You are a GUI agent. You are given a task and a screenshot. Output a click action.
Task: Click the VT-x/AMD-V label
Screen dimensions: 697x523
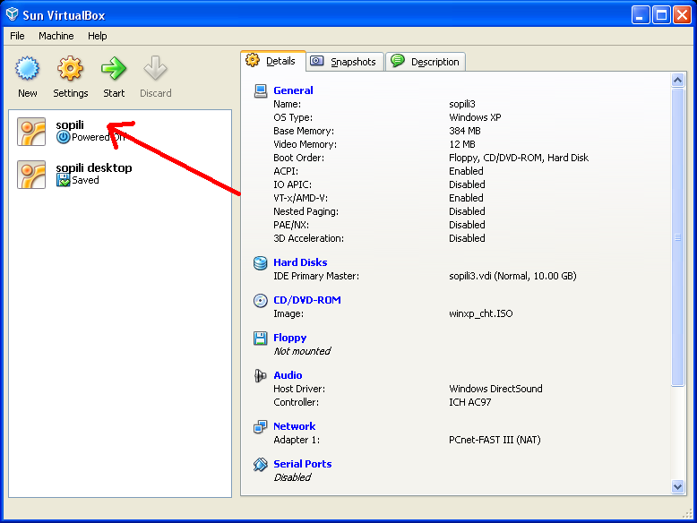[x=300, y=198]
